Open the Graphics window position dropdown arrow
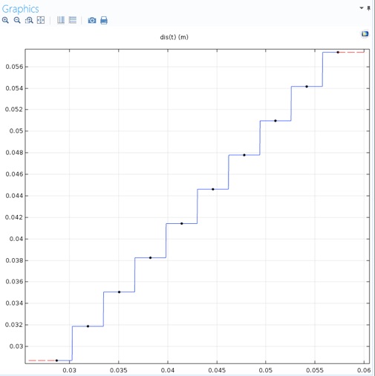This screenshot has height=376, width=375. [x=362, y=8]
